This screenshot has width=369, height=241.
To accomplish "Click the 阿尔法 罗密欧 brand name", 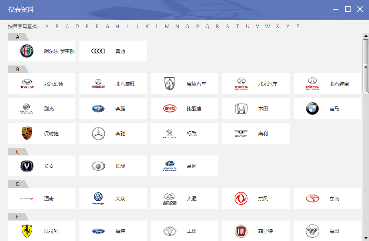I will (59, 51).
